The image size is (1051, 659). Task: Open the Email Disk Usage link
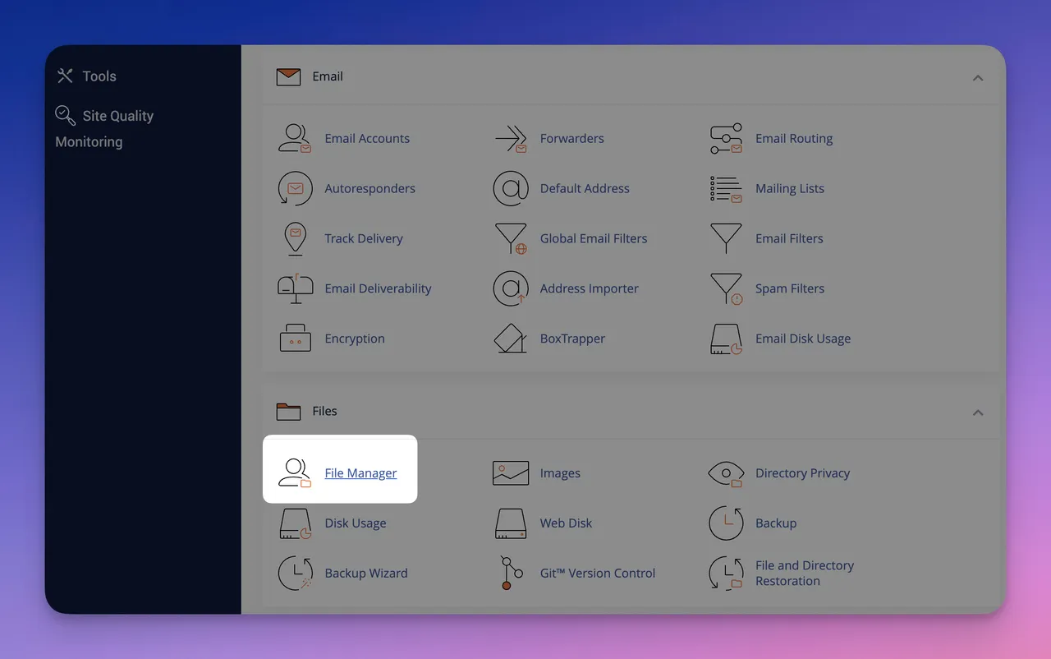coord(803,339)
